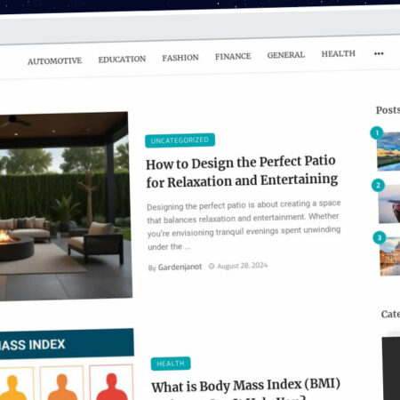Expand the three-dots more menu
Viewport: 400px width, 400px height.
point(379,53)
